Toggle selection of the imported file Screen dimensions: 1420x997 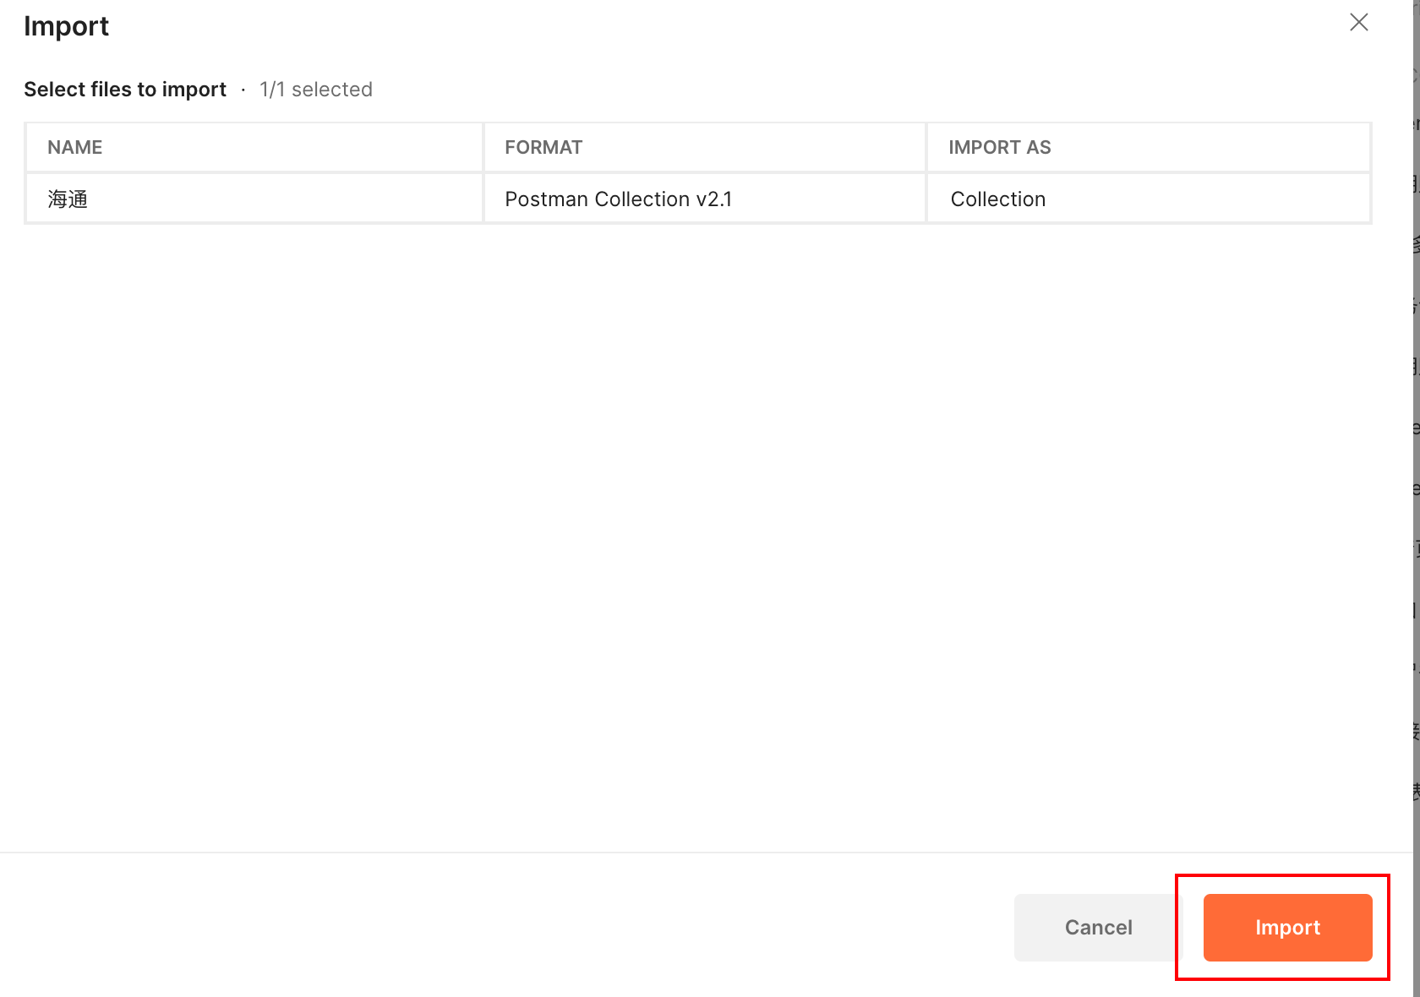click(x=254, y=199)
